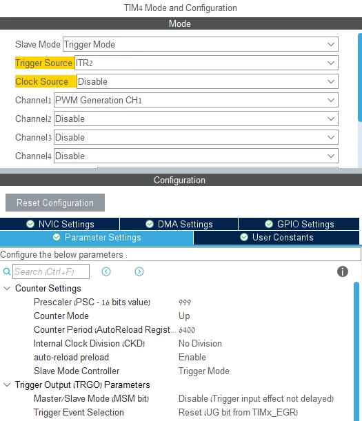Switch to GPIO Settings tab
362x421 pixels.
(299, 224)
